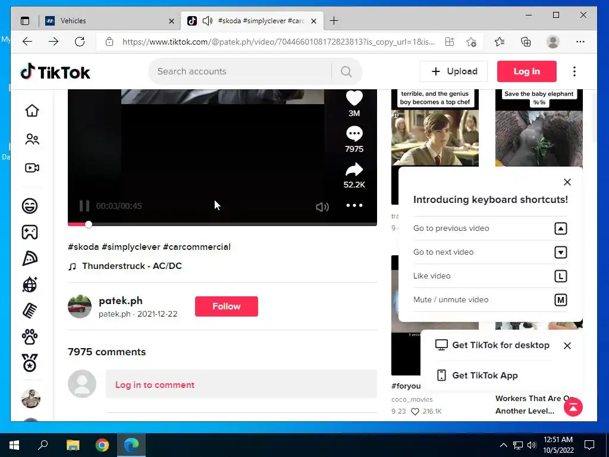Pause the playing video
Image resolution: width=609 pixels, height=457 pixels.
click(x=84, y=206)
